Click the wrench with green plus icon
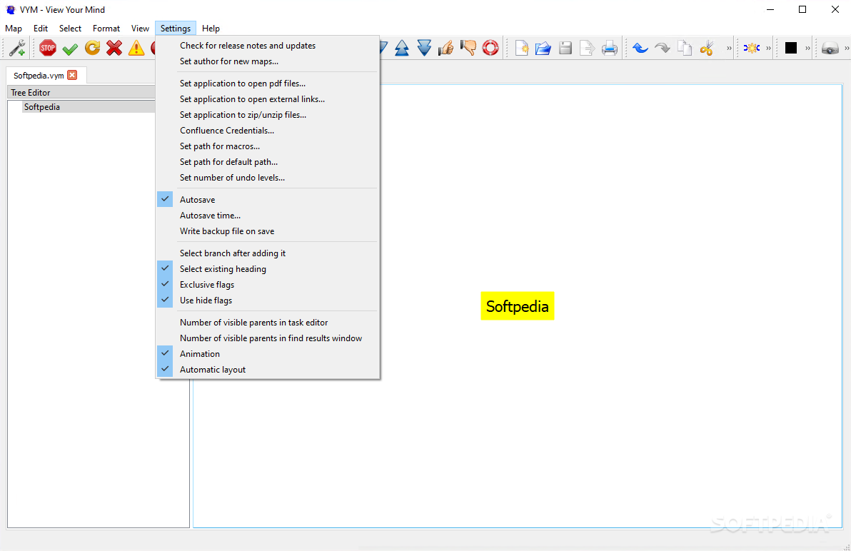The image size is (851, 551). tap(17, 49)
